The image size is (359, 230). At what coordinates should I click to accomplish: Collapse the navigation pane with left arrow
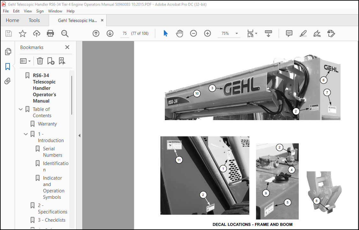point(79,135)
